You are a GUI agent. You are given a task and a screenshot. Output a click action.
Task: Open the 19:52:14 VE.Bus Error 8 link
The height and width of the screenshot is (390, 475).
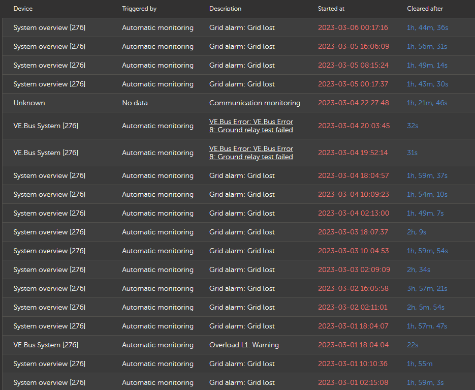point(251,153)
